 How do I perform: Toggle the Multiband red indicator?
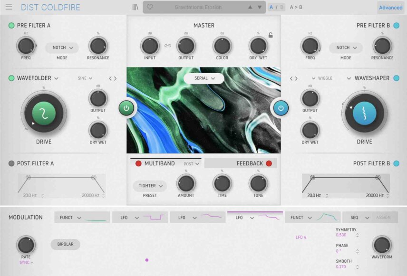pos(138,163)
